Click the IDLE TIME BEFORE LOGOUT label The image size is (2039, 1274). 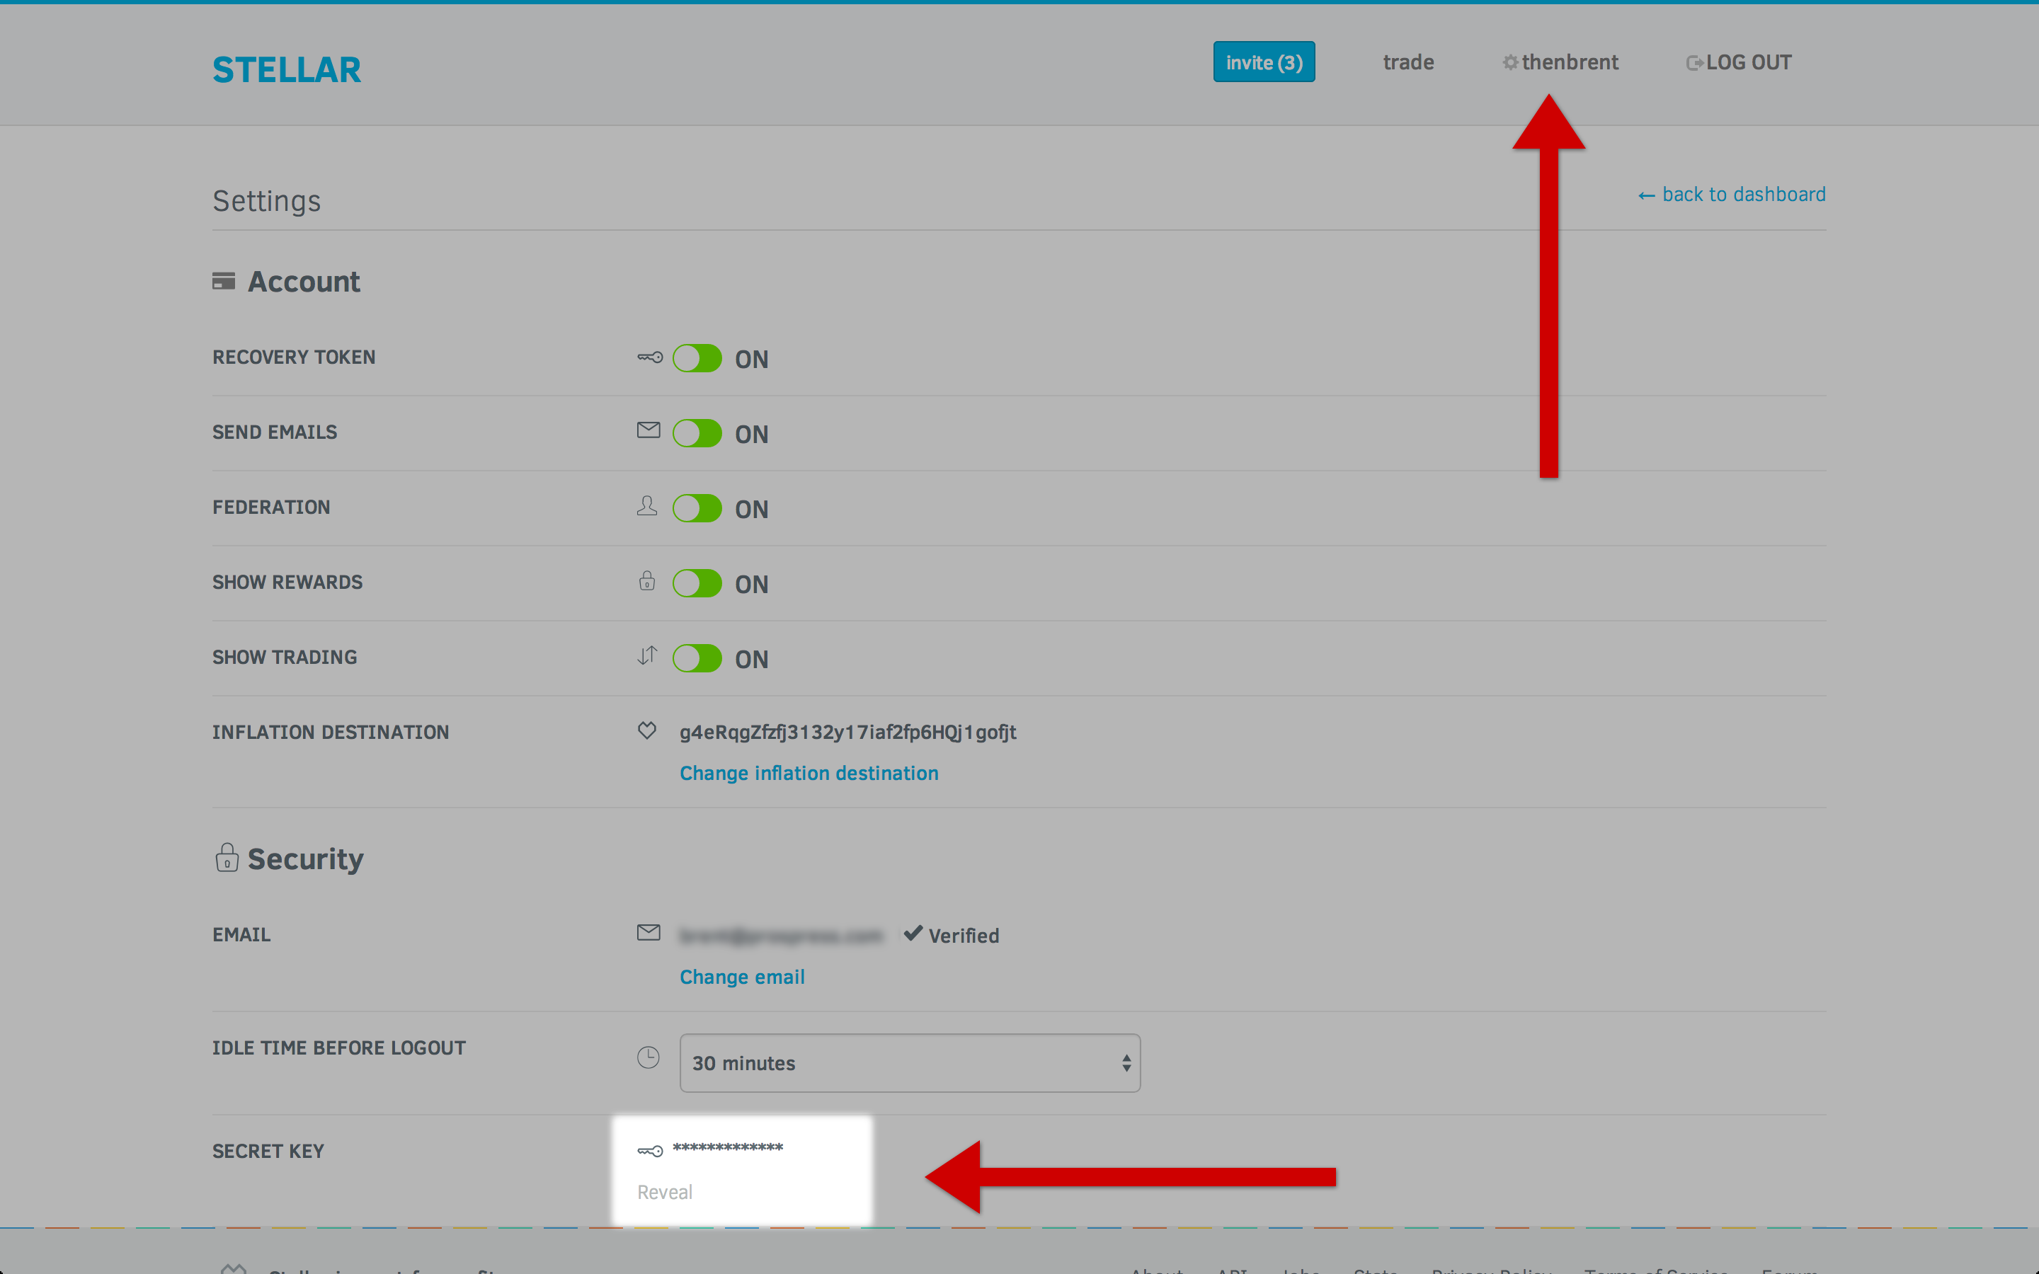pyautogui.click(x=338, y=1048)
